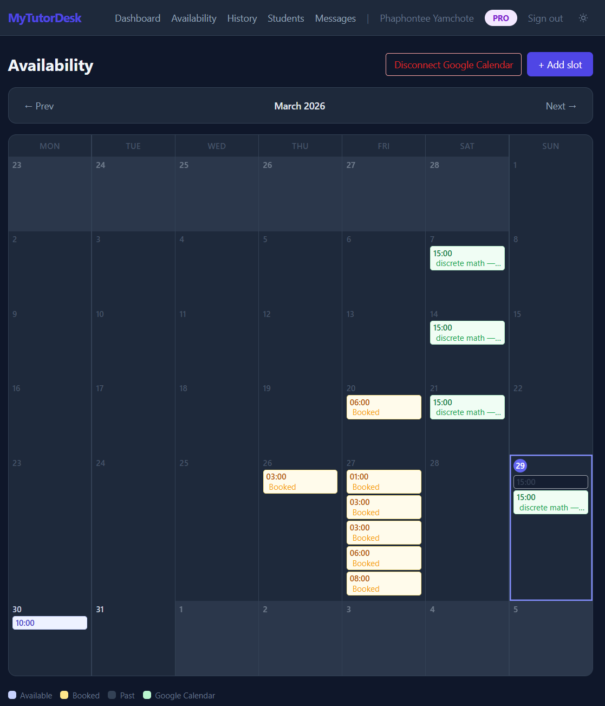This screenshot has height=706, width=605.
Task: Toggle light mode with the sun icon
Action: coord(583,17)
